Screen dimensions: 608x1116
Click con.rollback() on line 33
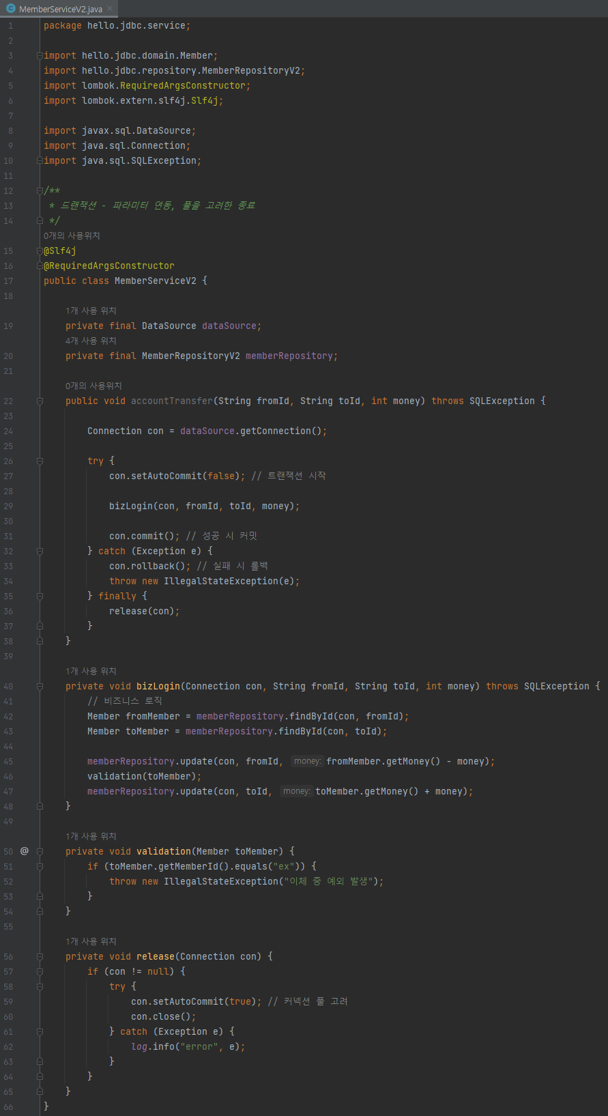147,566
